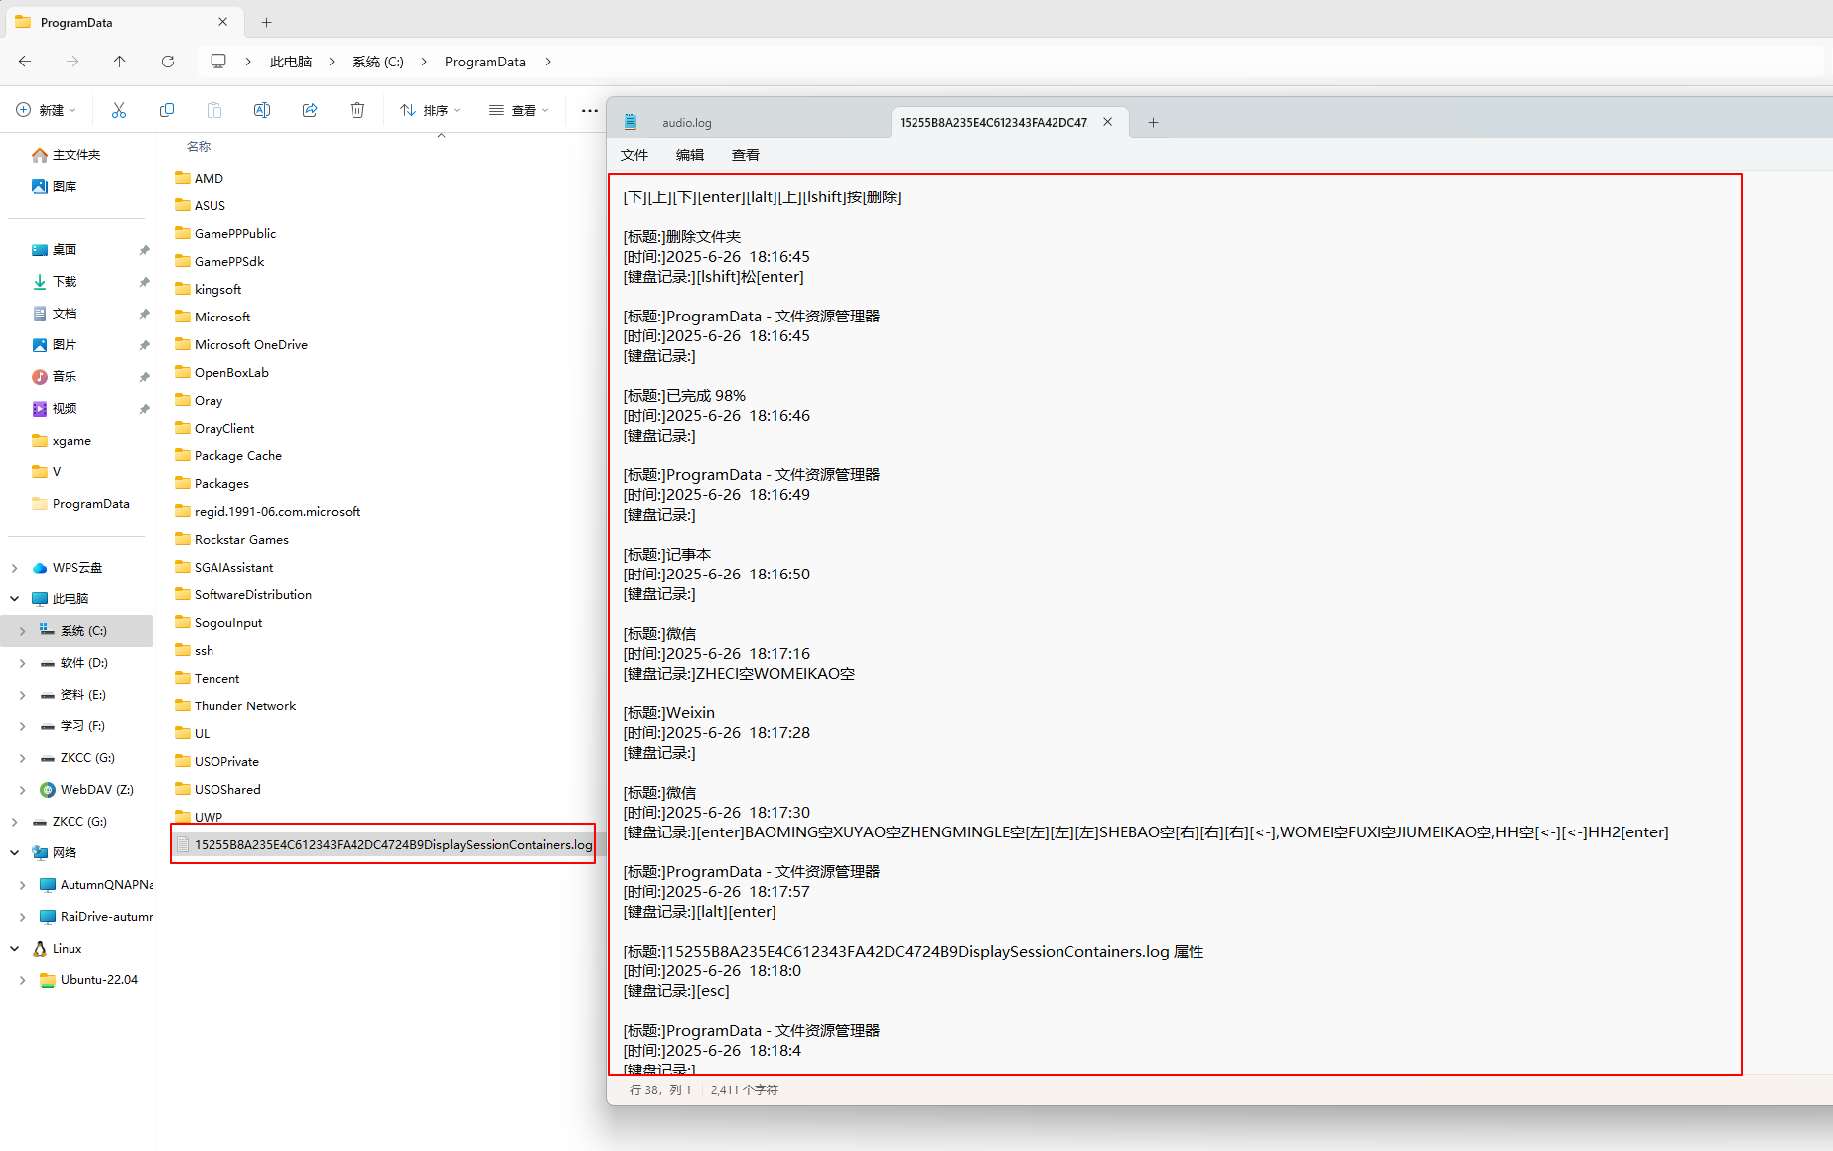Image resolution: width=1833 pixels, height=1151 pixels.
Task: Open the Notepad 编辑 menu
Action: [x=690, y=155]
